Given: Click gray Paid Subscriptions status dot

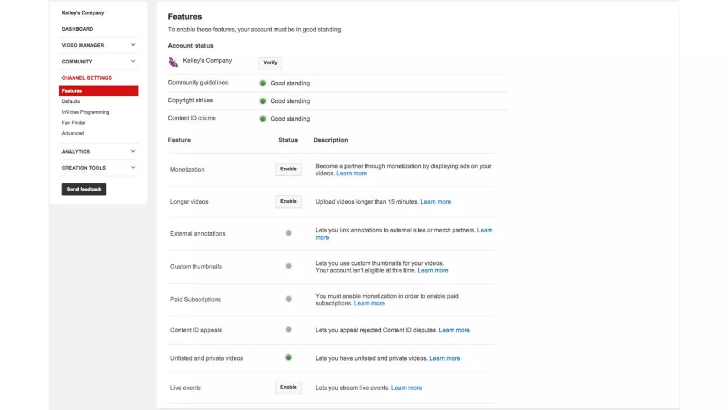Looking at the screenshot, I should pyautogui.click(x=289, y=299).
